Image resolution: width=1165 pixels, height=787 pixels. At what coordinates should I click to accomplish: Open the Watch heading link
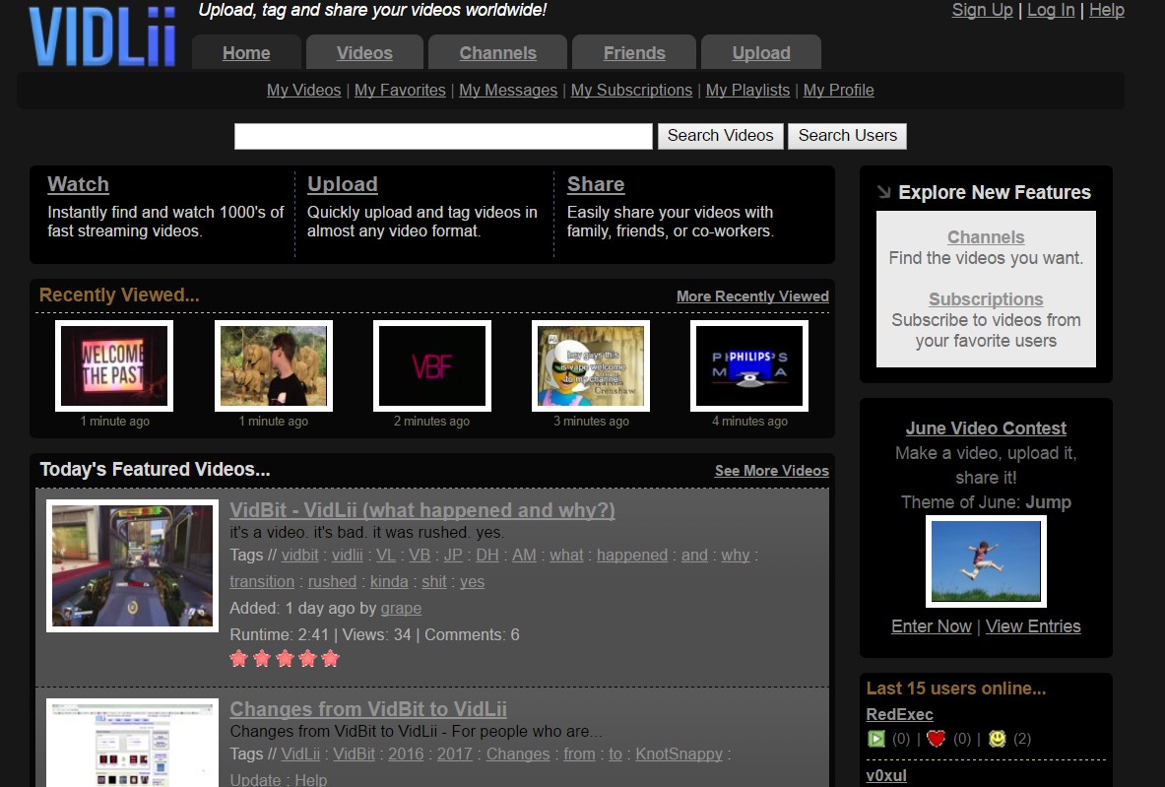click(78, 184)
